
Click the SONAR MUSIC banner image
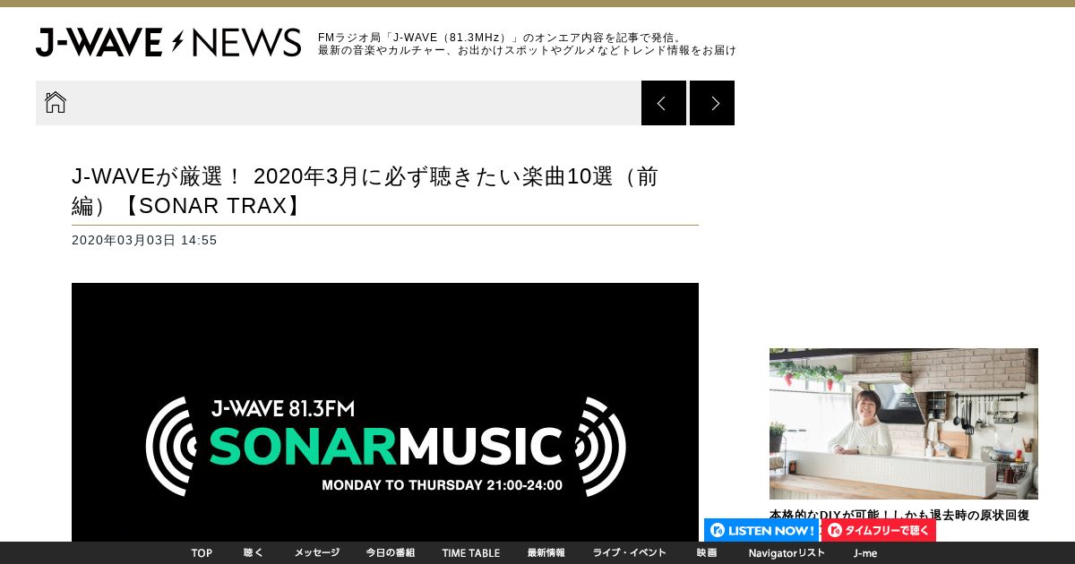385,412
